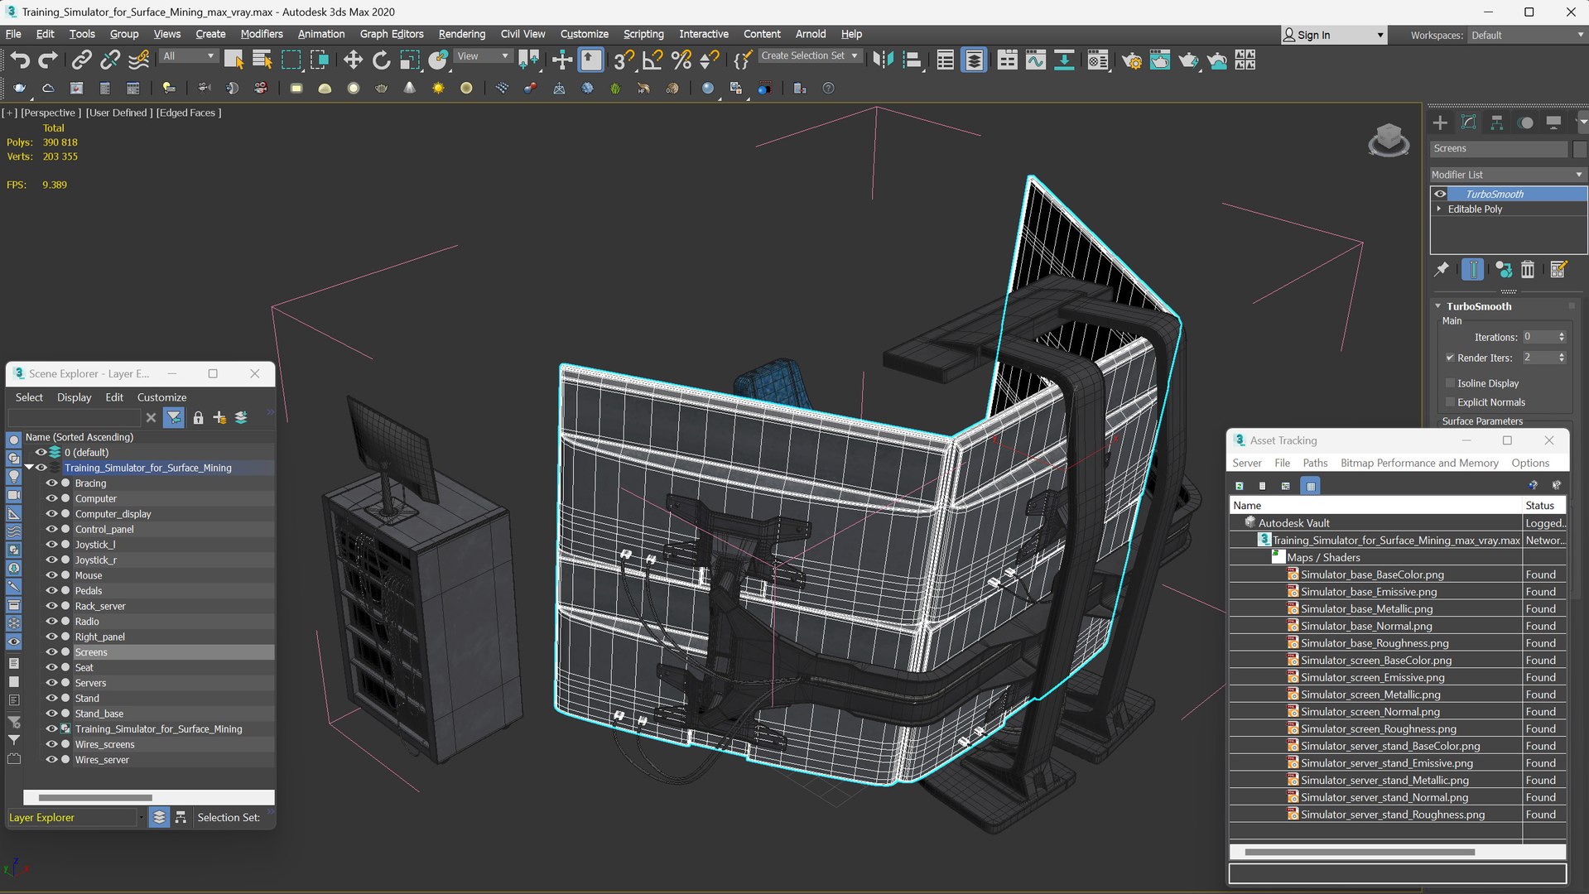
Task: Activate the Angle Snap toggle icon
Action: point(652,60)
